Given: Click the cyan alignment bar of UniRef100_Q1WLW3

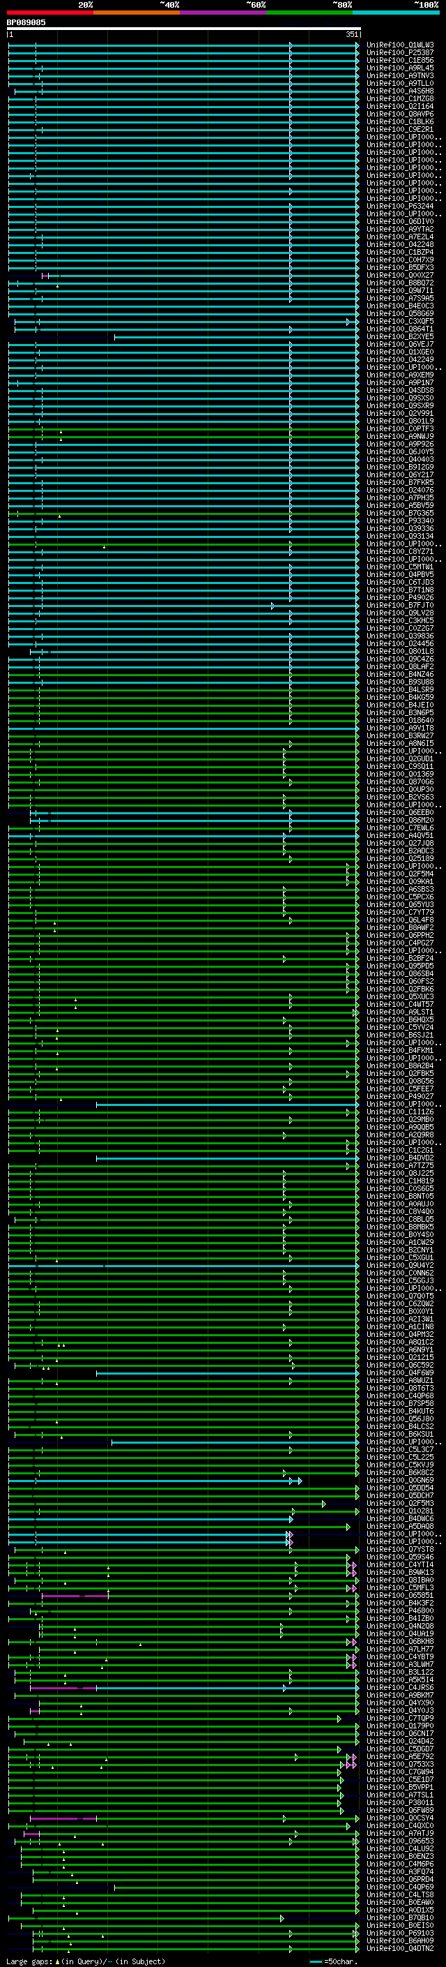Looking at the screenshot, I should pyautogui.click(x=184, y=45).
